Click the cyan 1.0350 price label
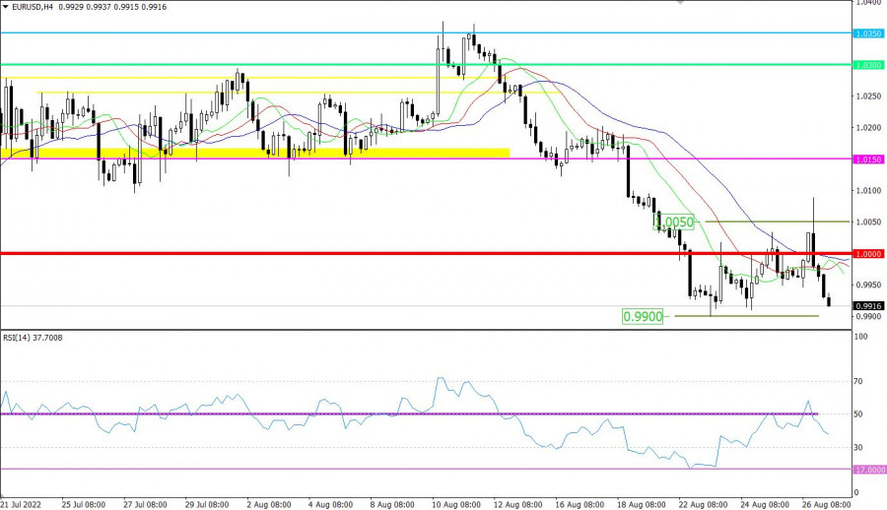The width and height of the screenshot is (887, 510). pos(868,33)
